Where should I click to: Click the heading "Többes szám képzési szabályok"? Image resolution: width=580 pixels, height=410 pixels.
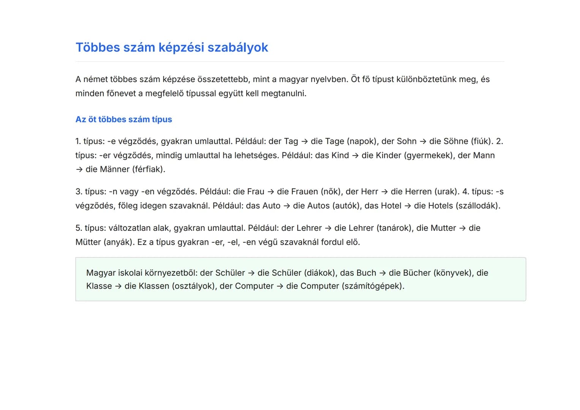point(172,47)
